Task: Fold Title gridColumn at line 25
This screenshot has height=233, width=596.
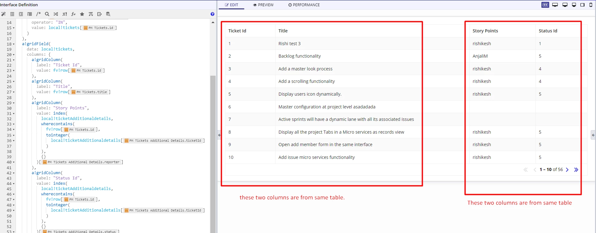Action: [14, 82]
